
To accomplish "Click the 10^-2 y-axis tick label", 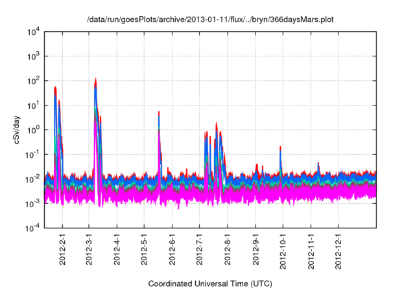I will point(34,179).
